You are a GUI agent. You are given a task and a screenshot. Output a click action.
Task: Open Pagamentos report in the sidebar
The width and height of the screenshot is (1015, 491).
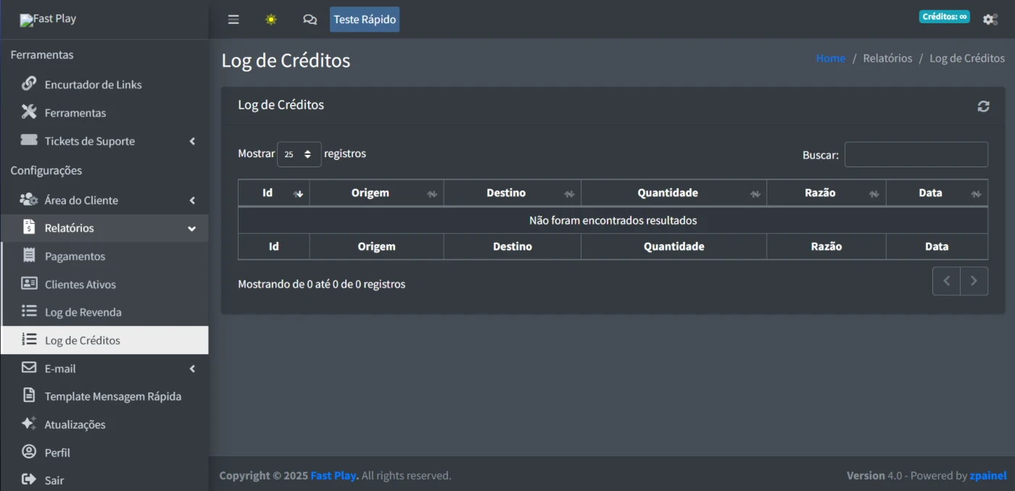75,256
